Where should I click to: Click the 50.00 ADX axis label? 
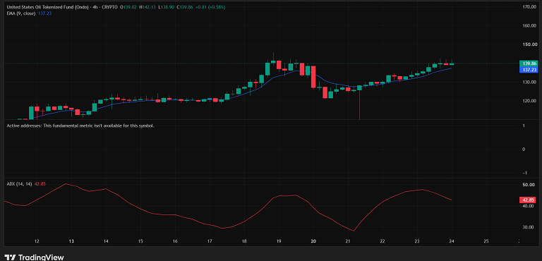[x=529, y=185]
